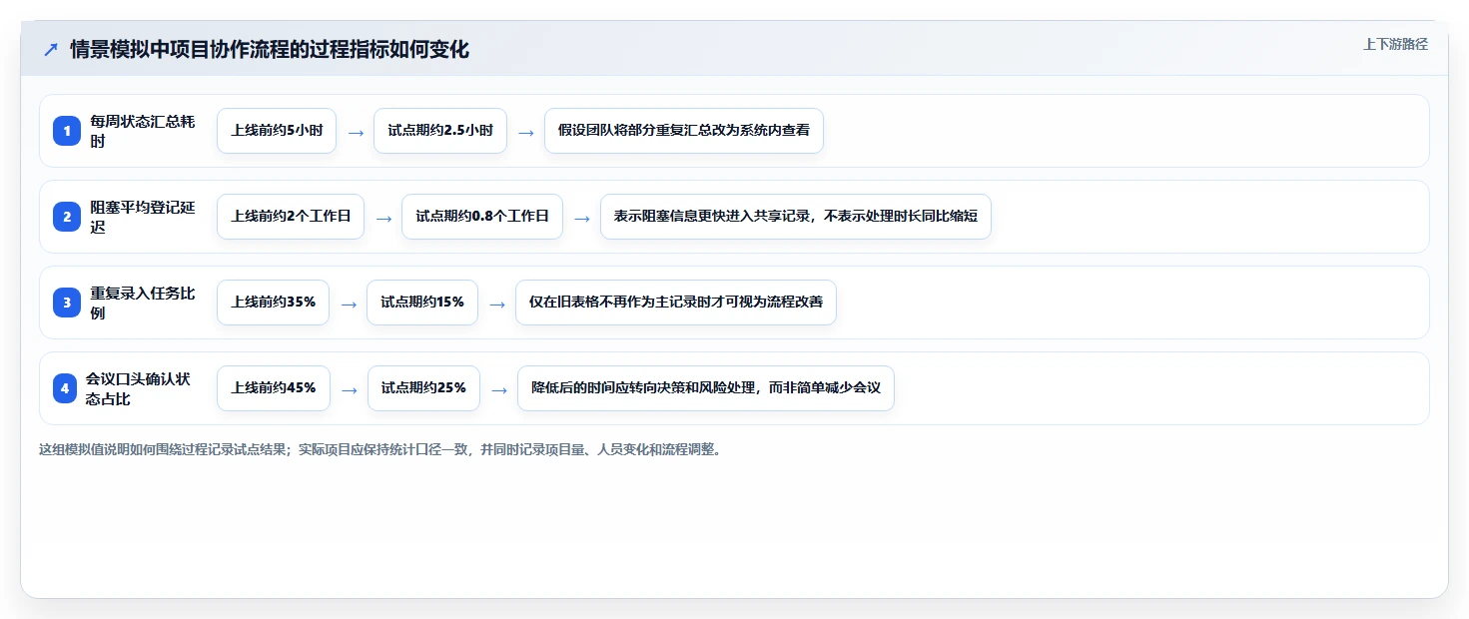Click the 阻塞平均登记延迟 label
The width and height of the screenshot is (1469, 619).
143,217
